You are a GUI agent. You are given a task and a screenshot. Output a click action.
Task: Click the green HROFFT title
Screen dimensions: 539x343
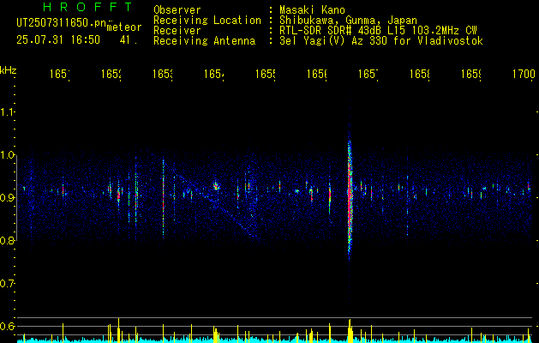click(x=88, y=7)
